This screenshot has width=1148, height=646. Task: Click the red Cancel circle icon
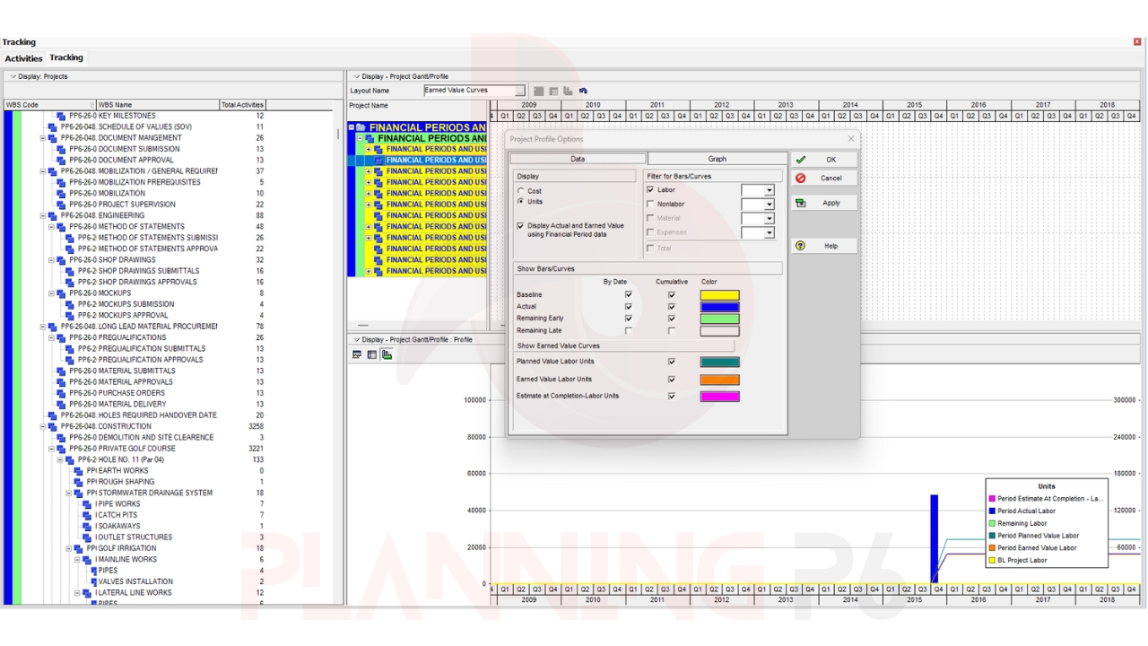pos(801,178)
